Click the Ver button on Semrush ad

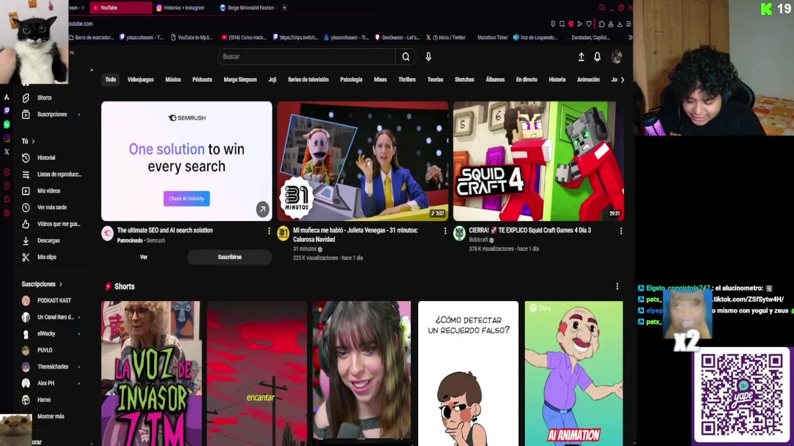[x=143, y=257]
